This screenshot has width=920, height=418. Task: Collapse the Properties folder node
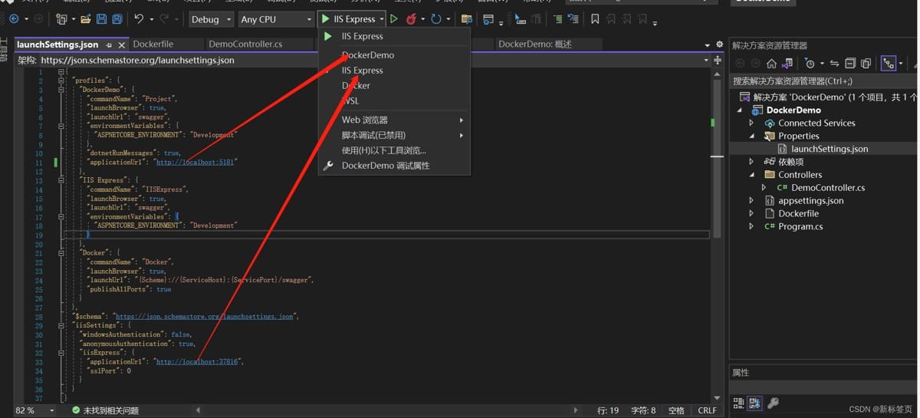pyautogui.click(x=751, y=136)
